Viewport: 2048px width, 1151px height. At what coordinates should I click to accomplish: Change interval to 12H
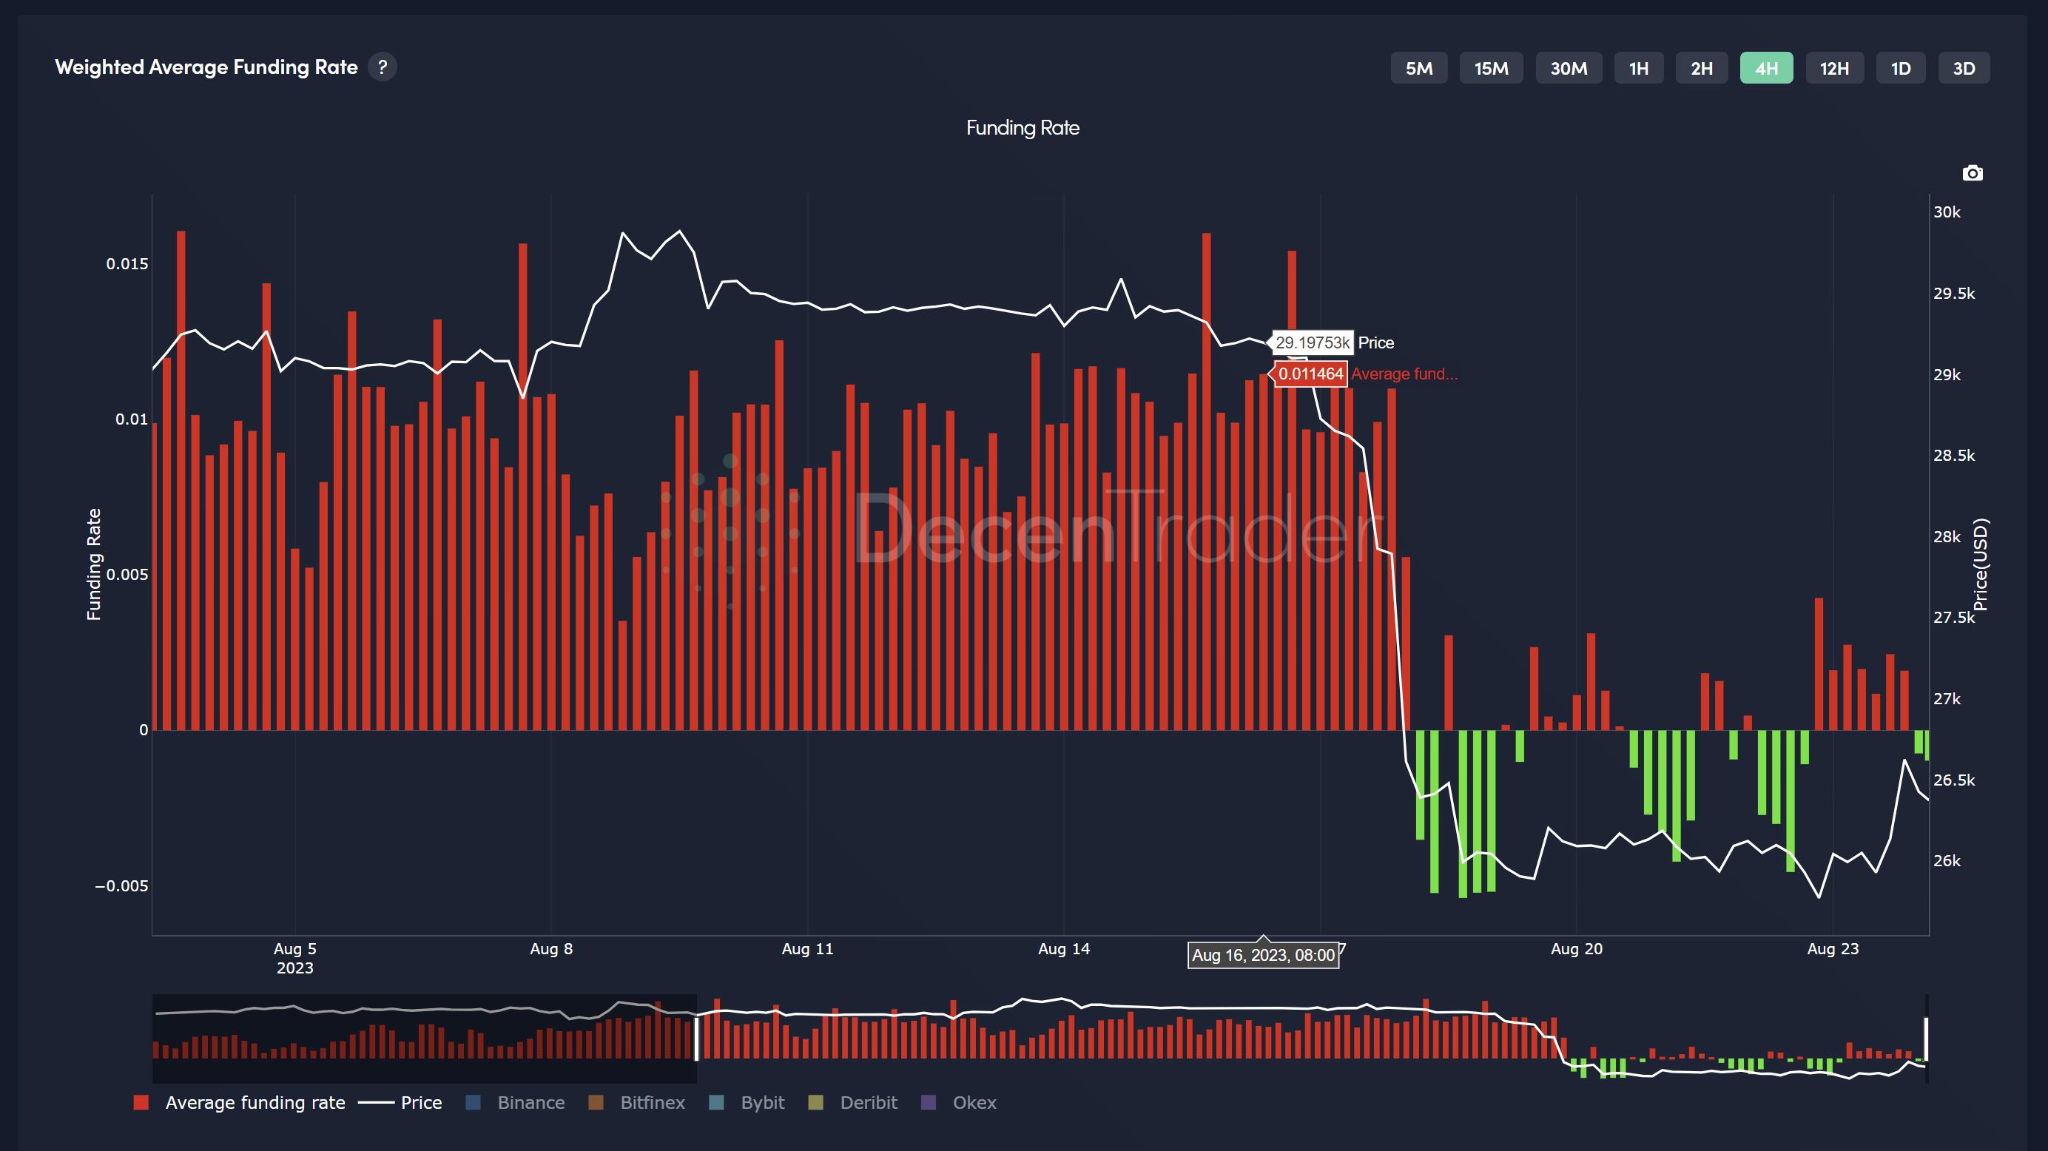(1834, 68)
